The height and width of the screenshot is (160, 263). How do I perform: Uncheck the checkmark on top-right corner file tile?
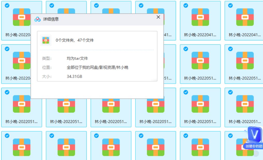pyautogui.click(x=230, y=5)
